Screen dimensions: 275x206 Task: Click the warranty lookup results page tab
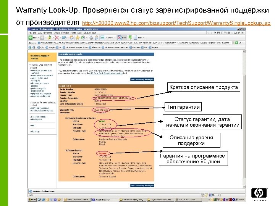point(42,191)
